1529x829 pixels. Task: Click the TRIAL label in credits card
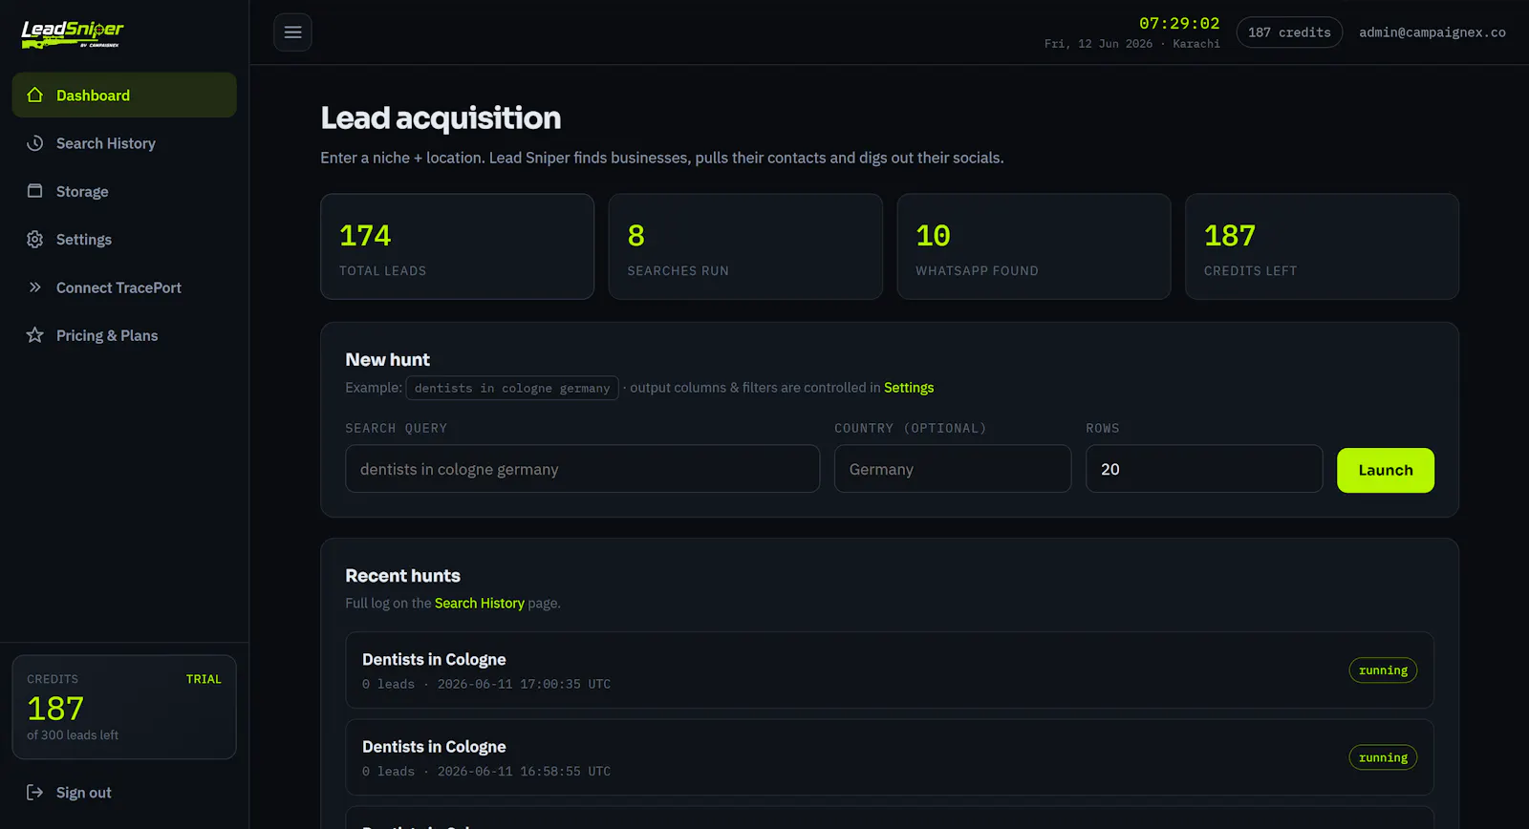[204, 679]
